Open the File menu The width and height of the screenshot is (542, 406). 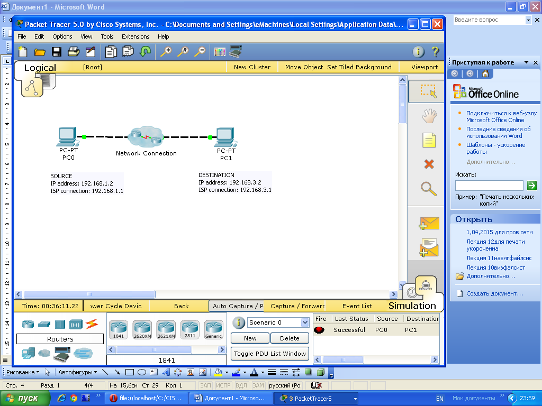coord(22,36)
